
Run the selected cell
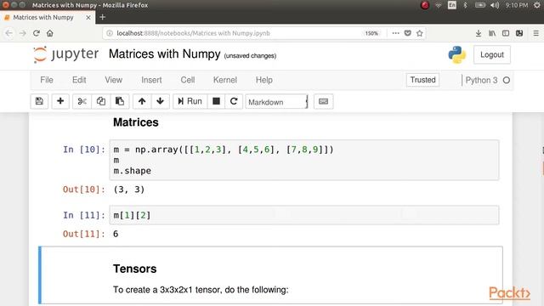click(x=190, y=101)
